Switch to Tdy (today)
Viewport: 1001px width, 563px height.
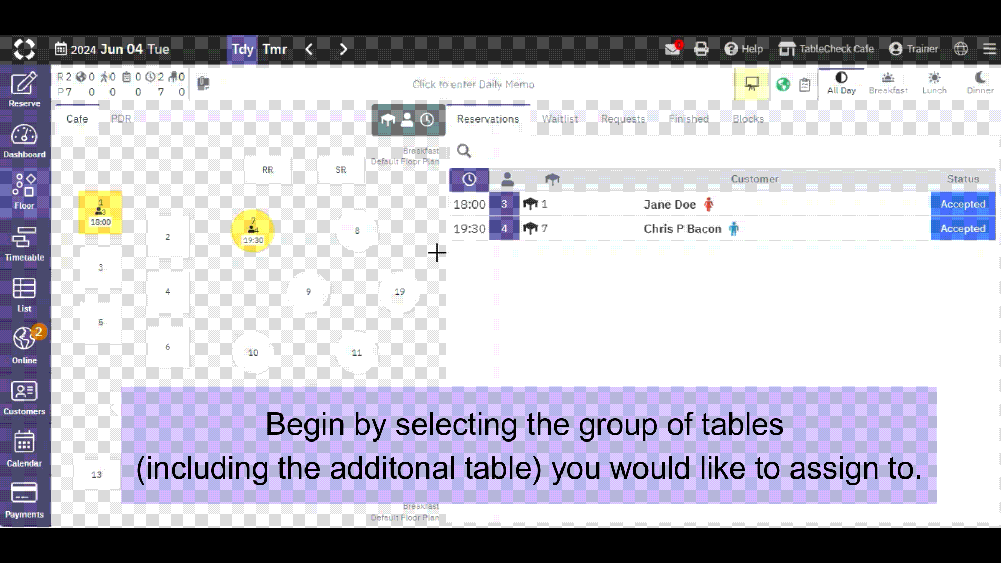coord(242,50)
